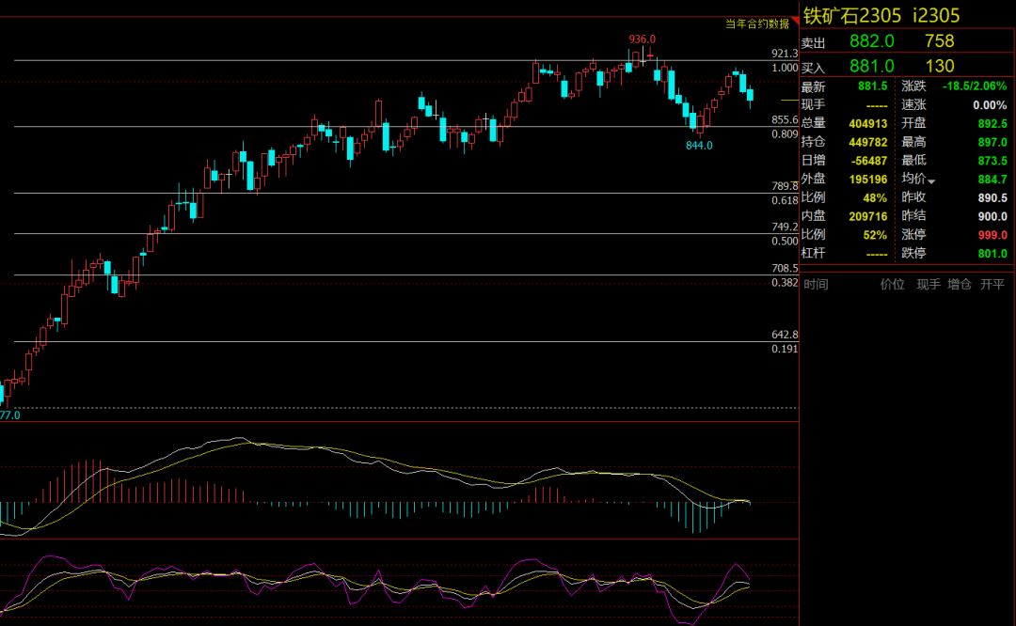
Task: Select the 0.618 Fibonacci retracement label
Action: click(x=785, y=201)
